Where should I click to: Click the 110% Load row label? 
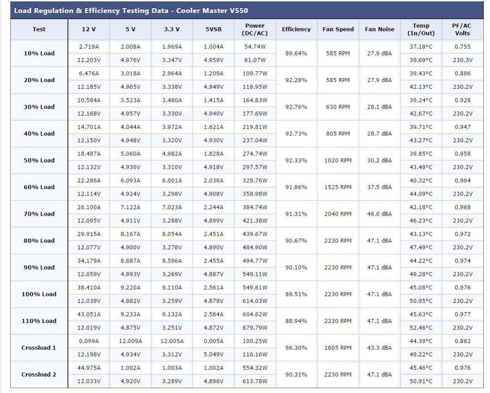point(39,321)
